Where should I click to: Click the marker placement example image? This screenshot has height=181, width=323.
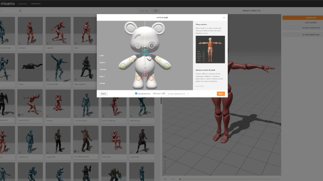pos(210,50)
